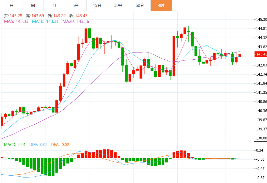Click the closing price value 143.43
Viewport: 267px width, 183px height.
click(81, 16)
